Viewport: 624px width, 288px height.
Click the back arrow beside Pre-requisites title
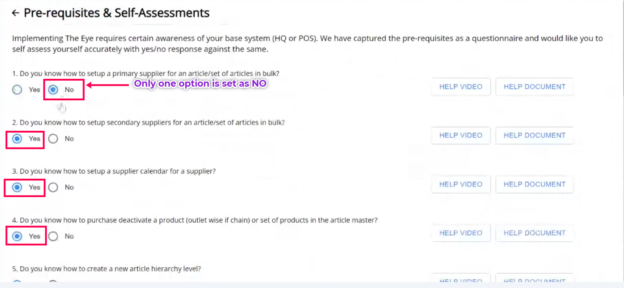pyautogui.click(x=16, y=13)
